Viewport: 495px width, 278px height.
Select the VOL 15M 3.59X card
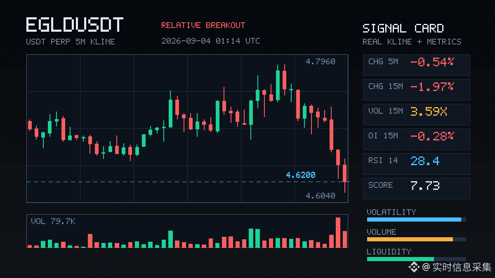click(416, 114)
